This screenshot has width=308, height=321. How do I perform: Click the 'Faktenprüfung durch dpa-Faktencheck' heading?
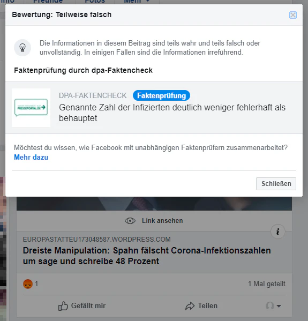point(83,70)
